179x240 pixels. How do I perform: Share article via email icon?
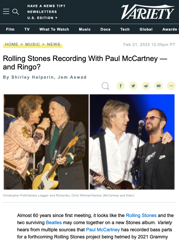point(159,86)
